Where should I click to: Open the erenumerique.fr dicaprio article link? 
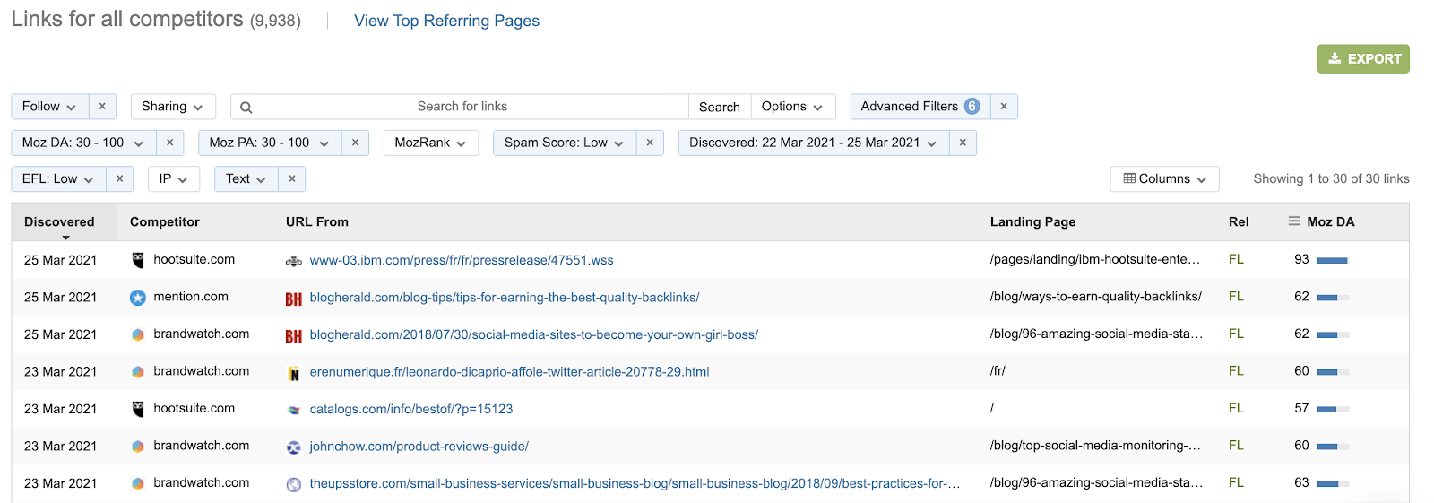click(x=509, y=372)
